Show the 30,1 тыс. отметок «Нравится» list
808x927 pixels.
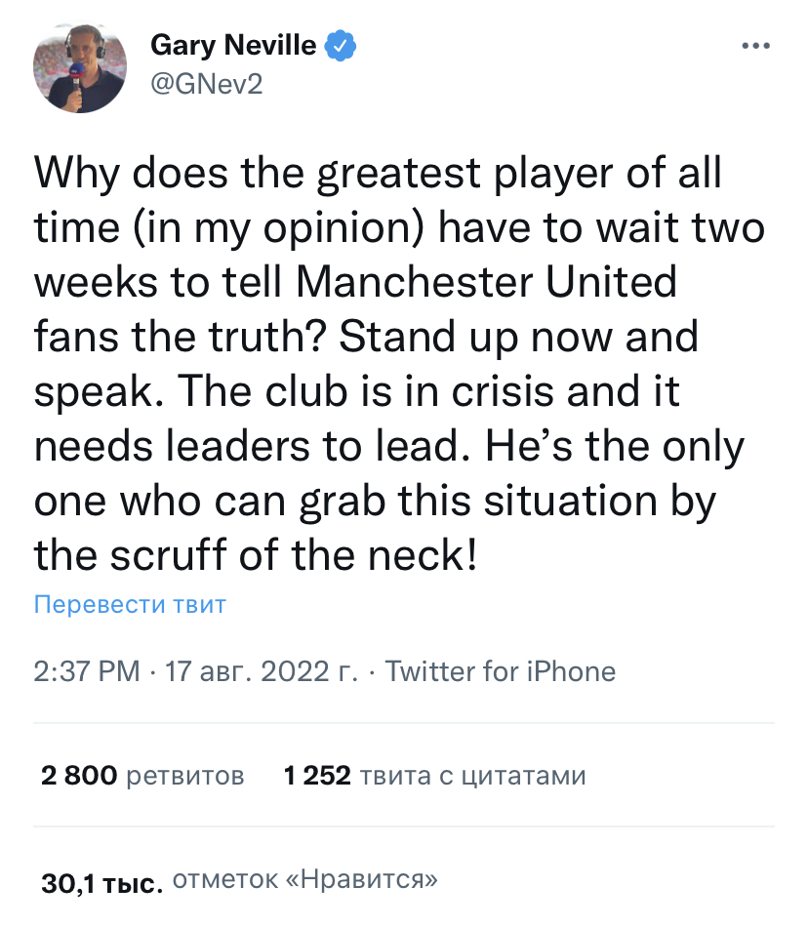(238, 882)
